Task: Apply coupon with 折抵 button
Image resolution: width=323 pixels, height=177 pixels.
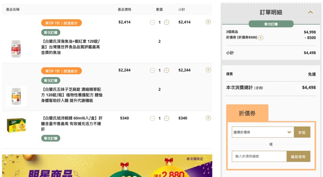Action: (302, 132)
